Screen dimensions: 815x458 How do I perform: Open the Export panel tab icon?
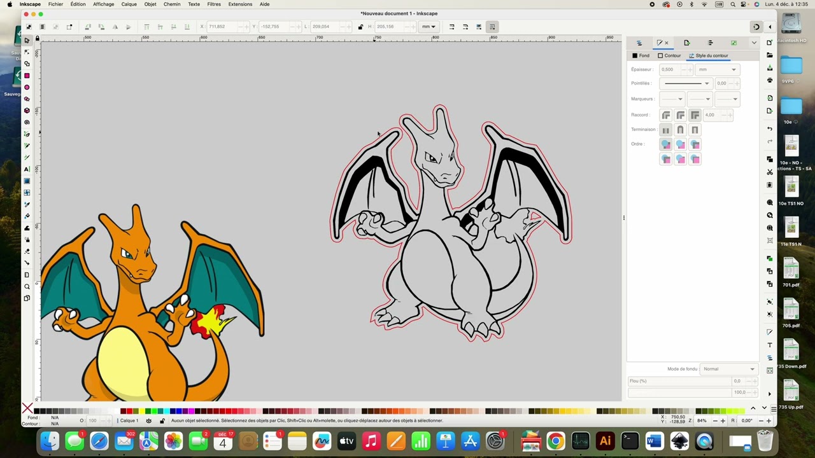pos(686,43)
